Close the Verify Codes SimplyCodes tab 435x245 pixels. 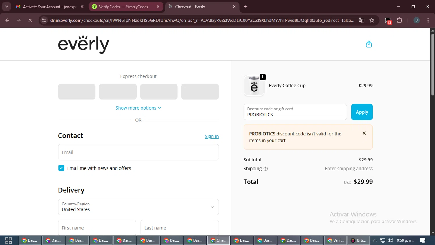[158, 7]
